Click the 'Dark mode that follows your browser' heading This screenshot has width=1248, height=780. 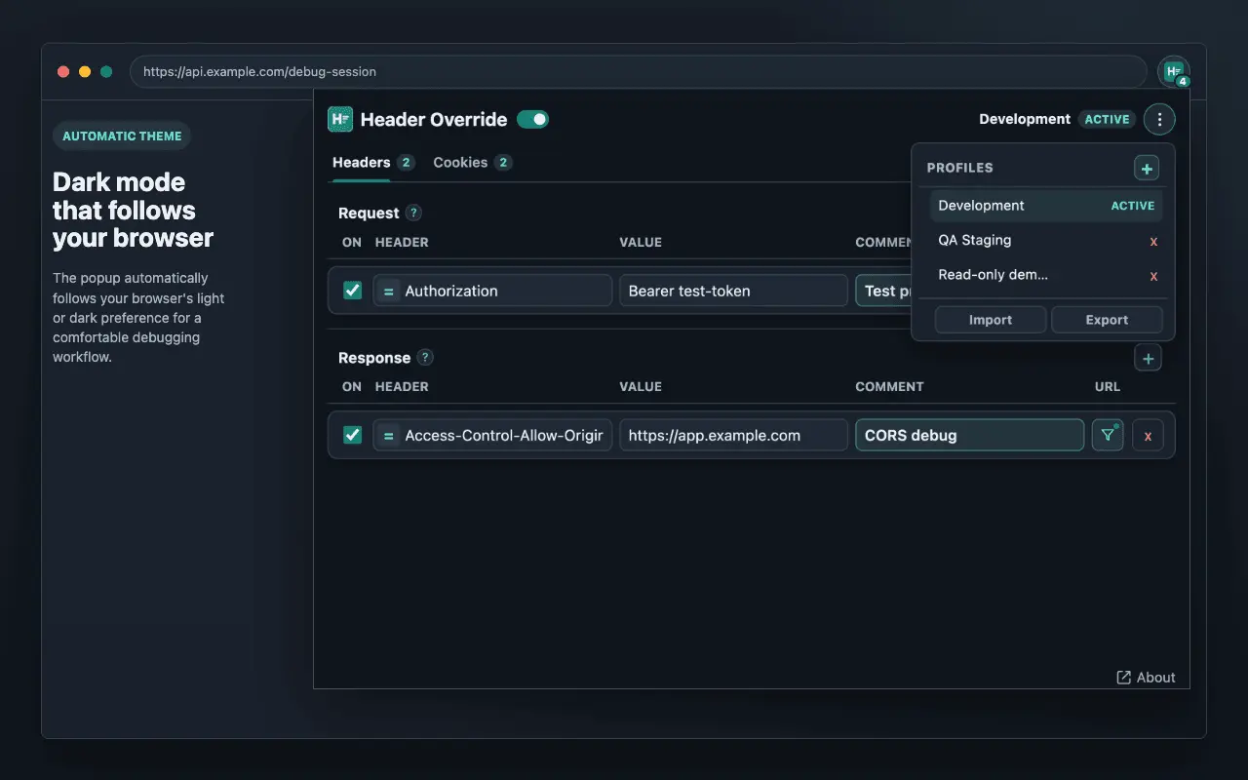[133, 211]
